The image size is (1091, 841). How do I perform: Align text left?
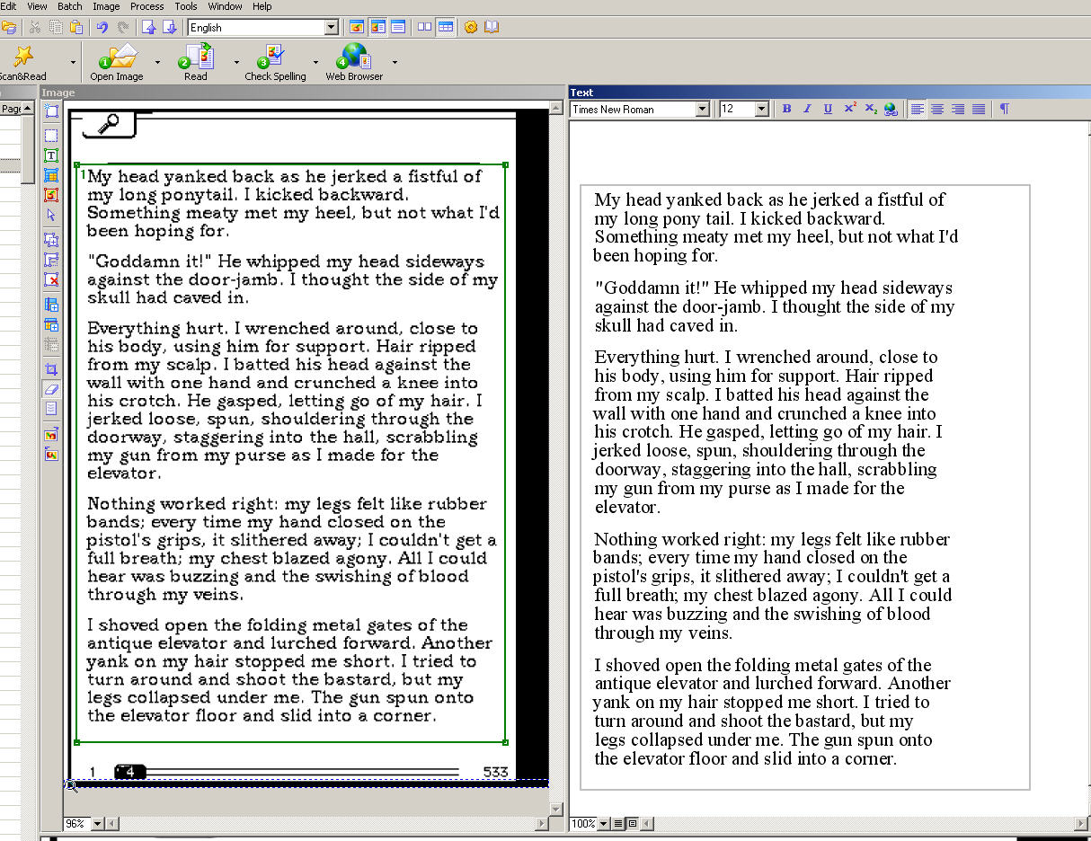pyautogui.click(x=917, y=109)
